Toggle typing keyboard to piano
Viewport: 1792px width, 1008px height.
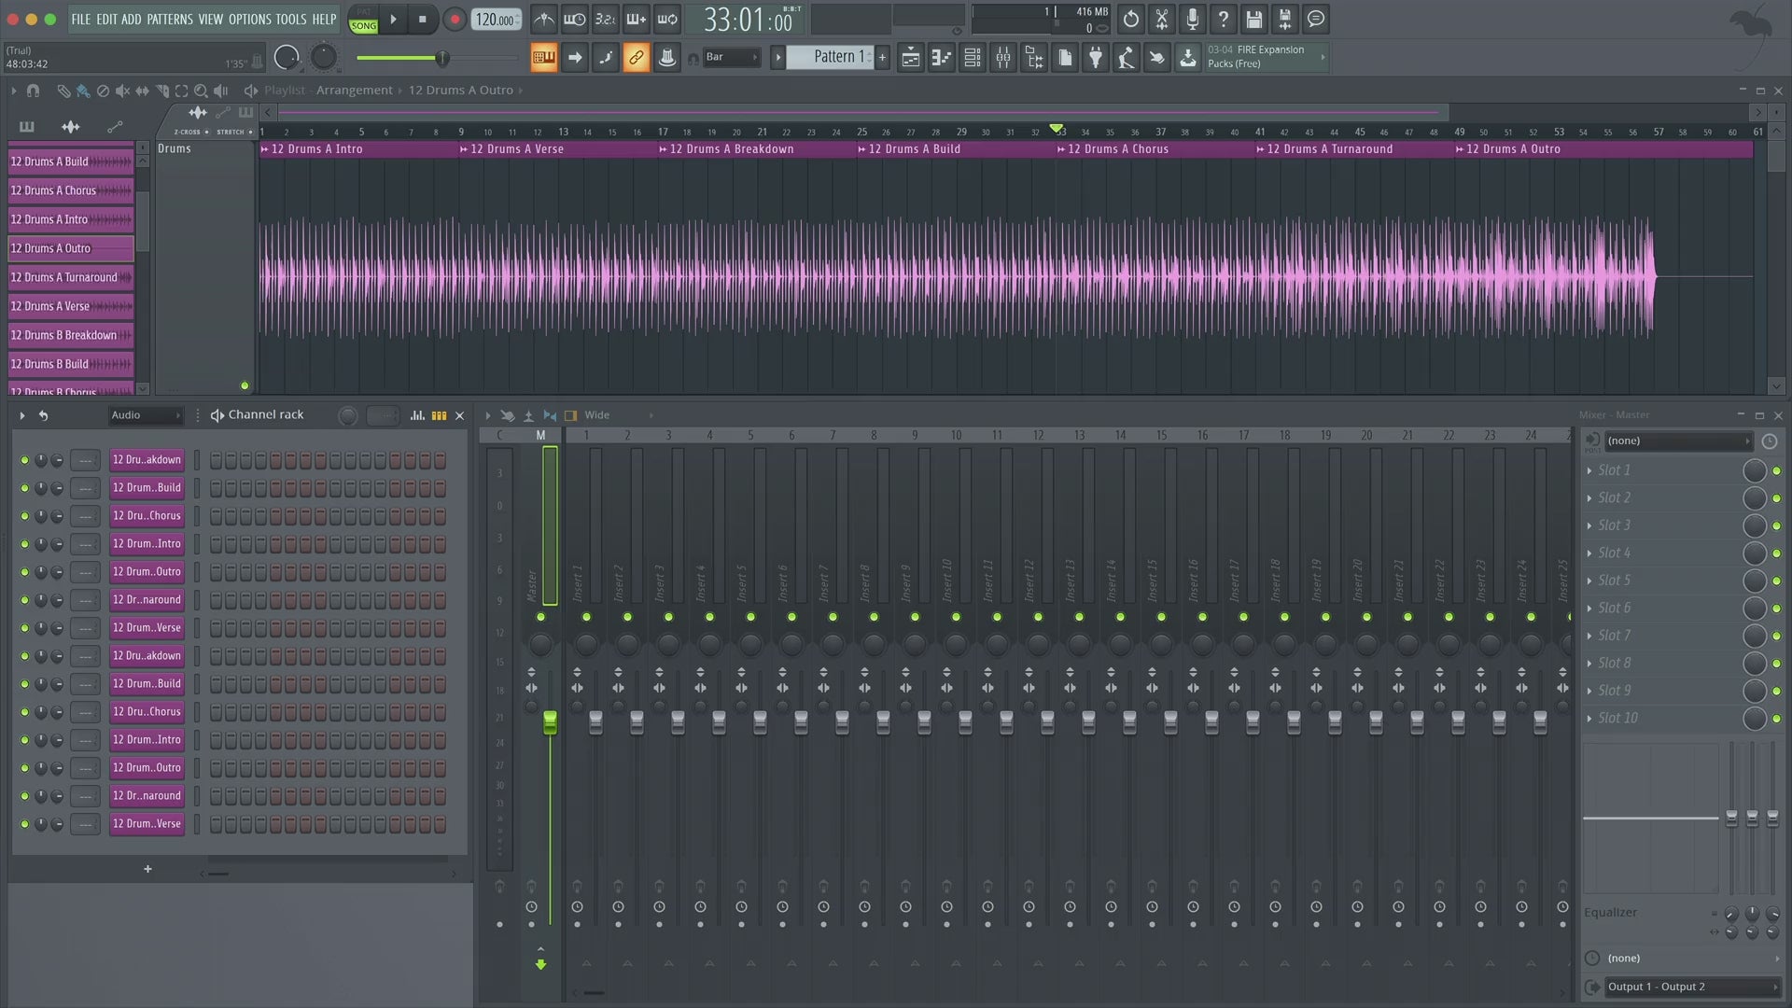pos(543,58)
